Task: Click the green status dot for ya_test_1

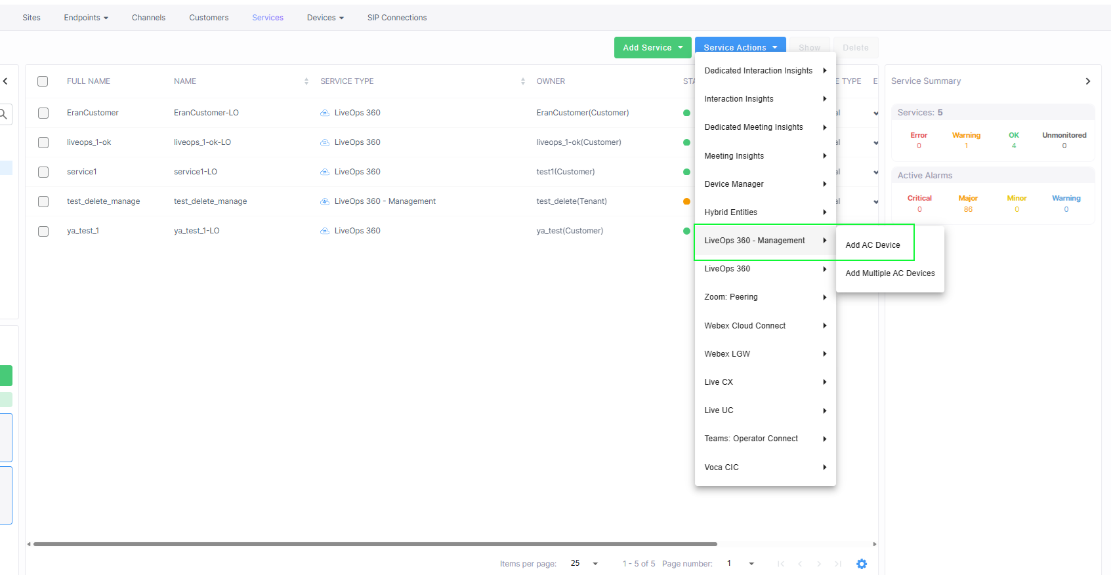Action: tap(686, 231)
